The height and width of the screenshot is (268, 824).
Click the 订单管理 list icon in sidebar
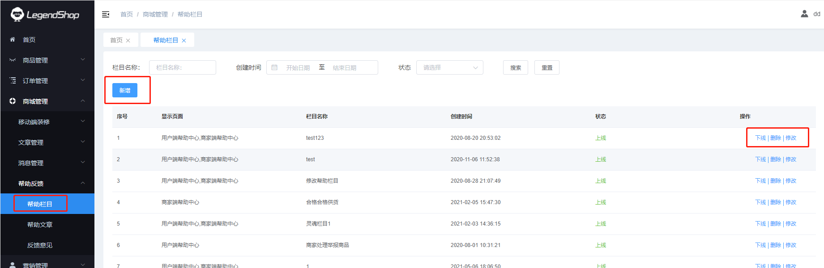[x=13, y=80]
